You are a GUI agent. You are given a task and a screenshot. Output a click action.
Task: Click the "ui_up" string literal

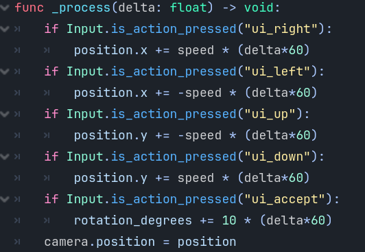[270, 115]
